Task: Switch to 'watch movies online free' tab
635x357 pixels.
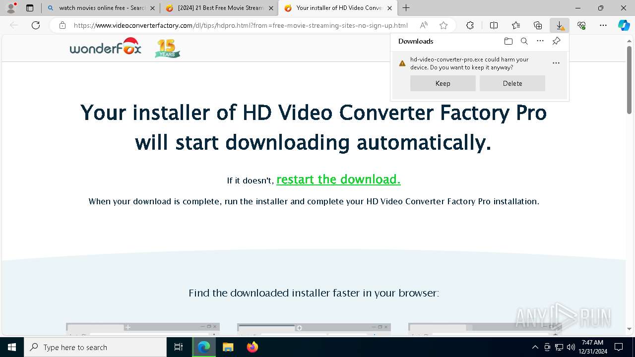Action: click(101, 8)
